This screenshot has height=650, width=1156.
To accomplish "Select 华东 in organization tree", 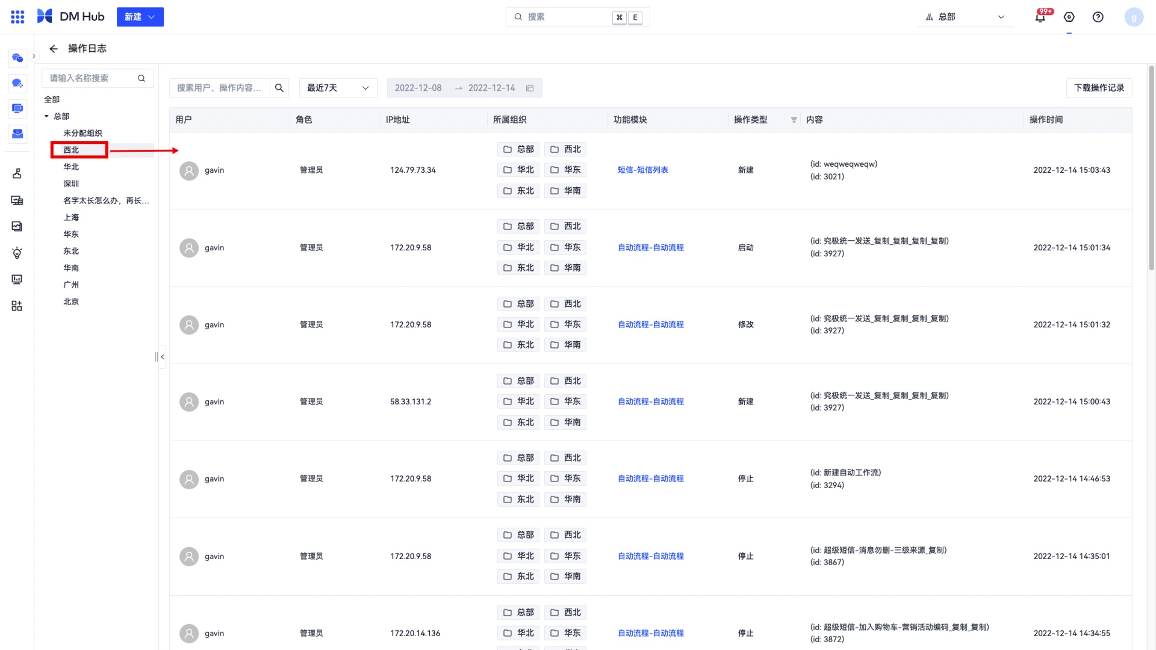I will (x=71, y=234).
